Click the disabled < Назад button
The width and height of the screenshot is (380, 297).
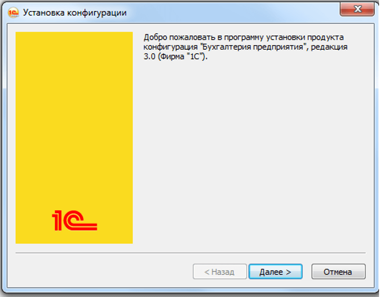(x=220, y=271)
